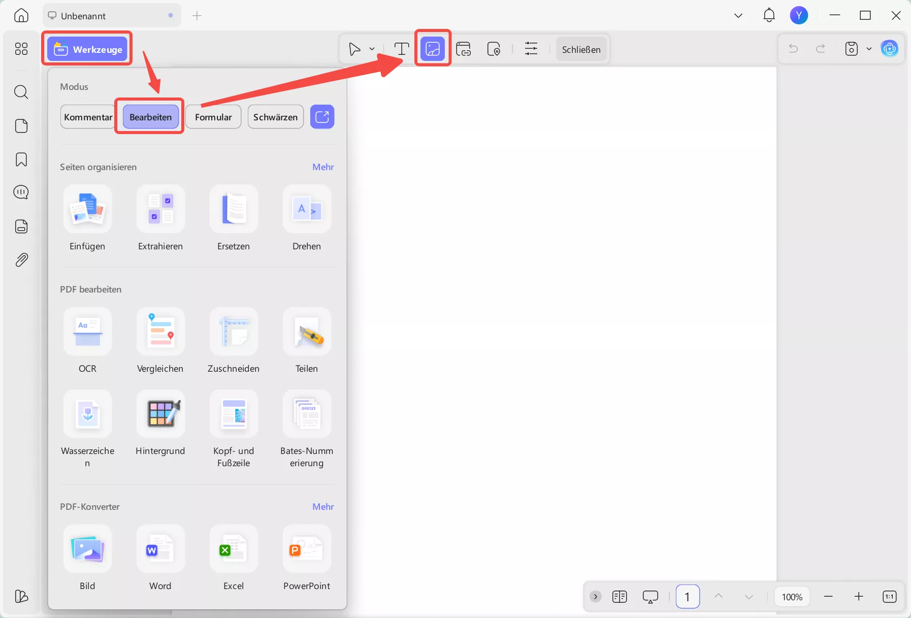The height and width of the screenshot is (618, 911).
Task: Click Mehr next to PDF-Konverter
Action: (323, 507)
